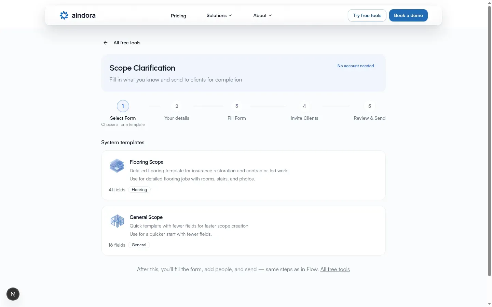Click the 16 fields count
The height and width of the screenshot is (307, 492).
pos(117,245)
